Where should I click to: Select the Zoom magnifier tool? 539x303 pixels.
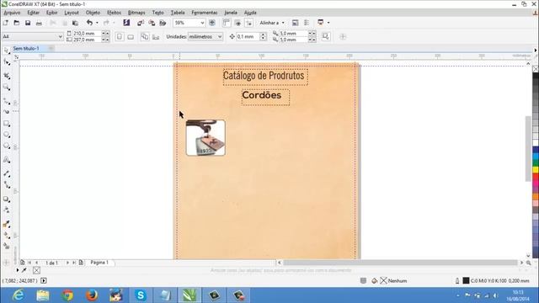pyautogui.click(x=6, y=87)
